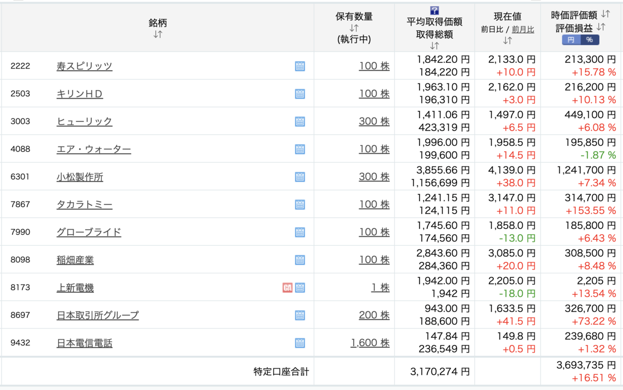Sort by 取得総額 column arrows
Image resolution: width=623 pixels, height=390 pixels.
click(x=435, y=45)
